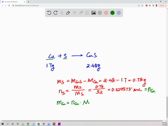Select the pen drawing tool
Viewport: 168px width, 126px height.
click(x=68, y=13)
